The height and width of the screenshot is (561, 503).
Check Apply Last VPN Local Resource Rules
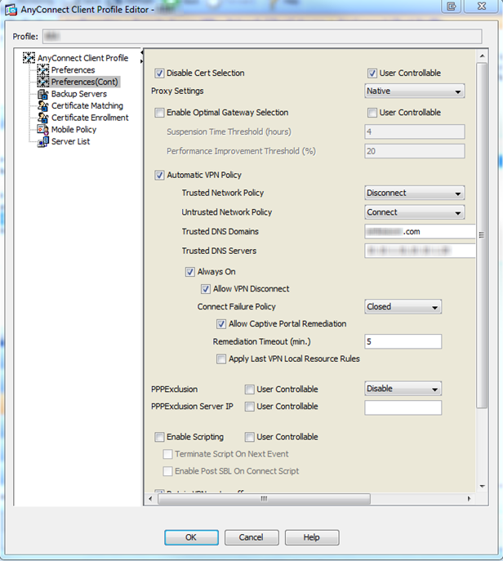[221, 358]
